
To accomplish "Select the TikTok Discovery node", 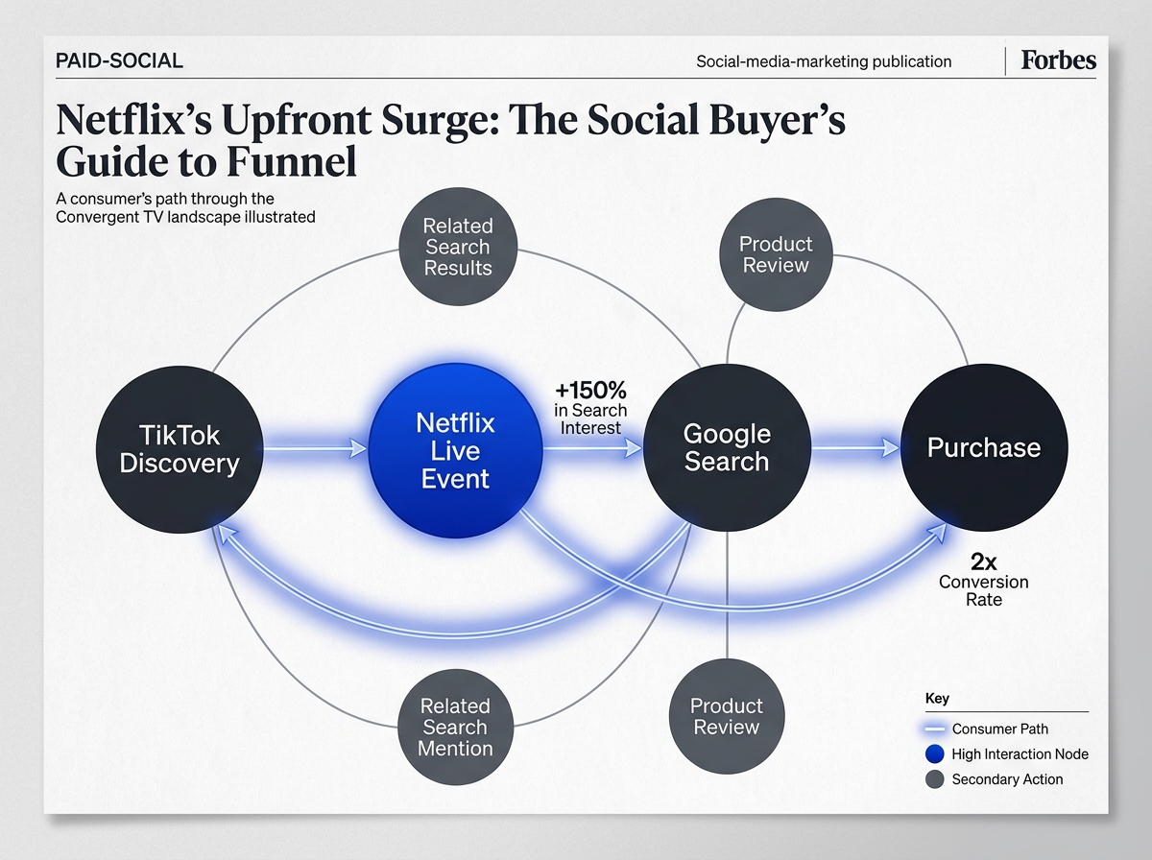I will pos(180,449).
